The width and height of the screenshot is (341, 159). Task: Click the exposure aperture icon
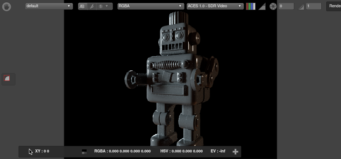point(273,7)
